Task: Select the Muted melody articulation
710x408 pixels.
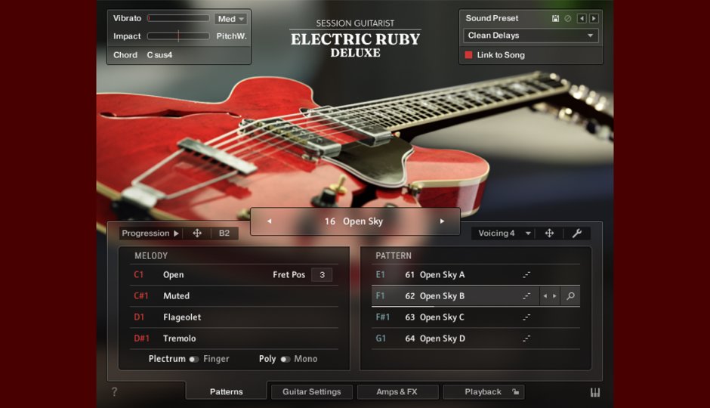Action: tap(176, 295)
